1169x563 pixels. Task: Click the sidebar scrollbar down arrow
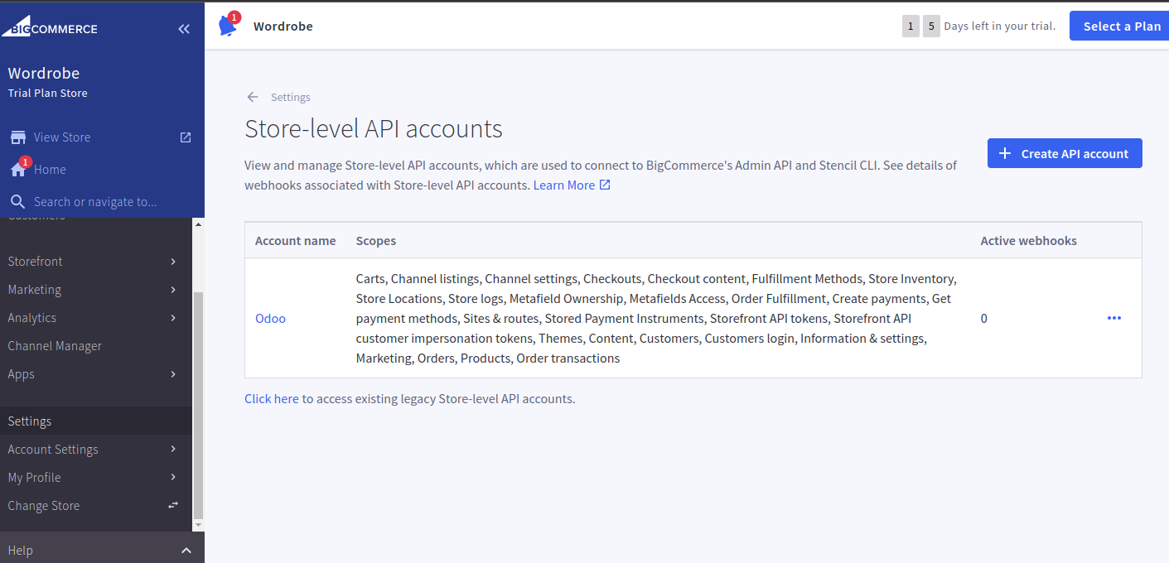(x=198, y=525)
